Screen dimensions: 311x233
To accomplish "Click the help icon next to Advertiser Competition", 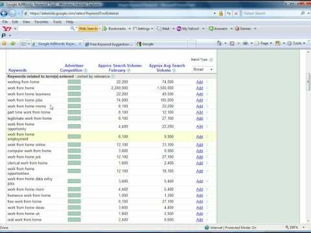I will pyautogui.click(x=86, y=71).
